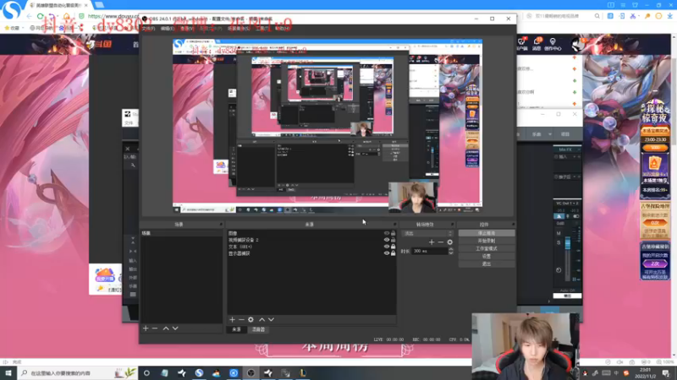Click the 300 ms duration field
This screenshot has height=380, width=677.
click(430, 251)
